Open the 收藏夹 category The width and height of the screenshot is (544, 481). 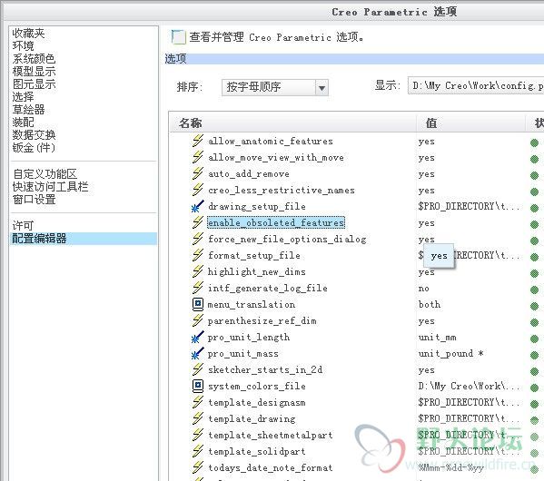pos(28,34)
